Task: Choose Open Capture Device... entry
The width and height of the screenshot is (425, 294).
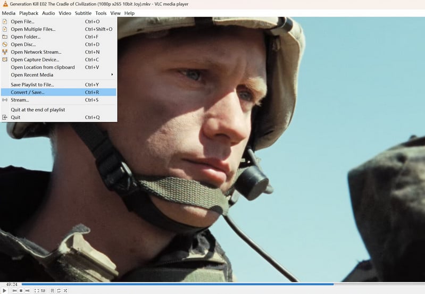Action: (x=59, y=60)
